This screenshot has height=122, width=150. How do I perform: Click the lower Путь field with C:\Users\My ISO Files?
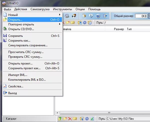pyautogui.click(x=128, y=119)
